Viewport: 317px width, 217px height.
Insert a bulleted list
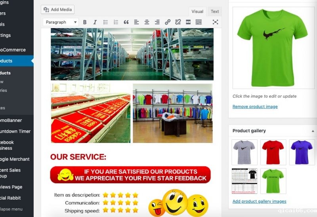click(x=106, y=22)
